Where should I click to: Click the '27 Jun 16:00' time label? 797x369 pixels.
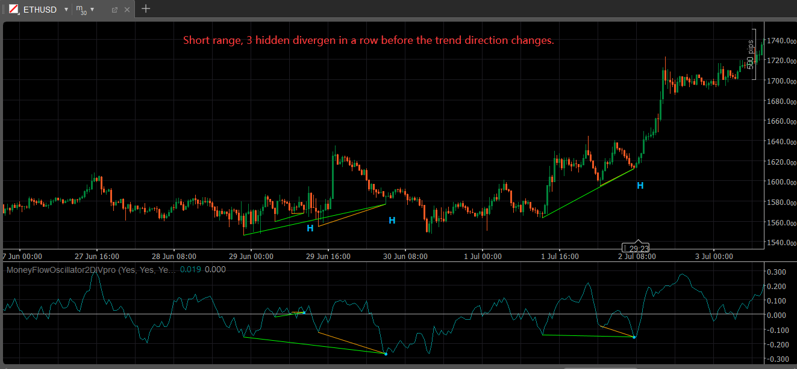[x=98, y=257]
